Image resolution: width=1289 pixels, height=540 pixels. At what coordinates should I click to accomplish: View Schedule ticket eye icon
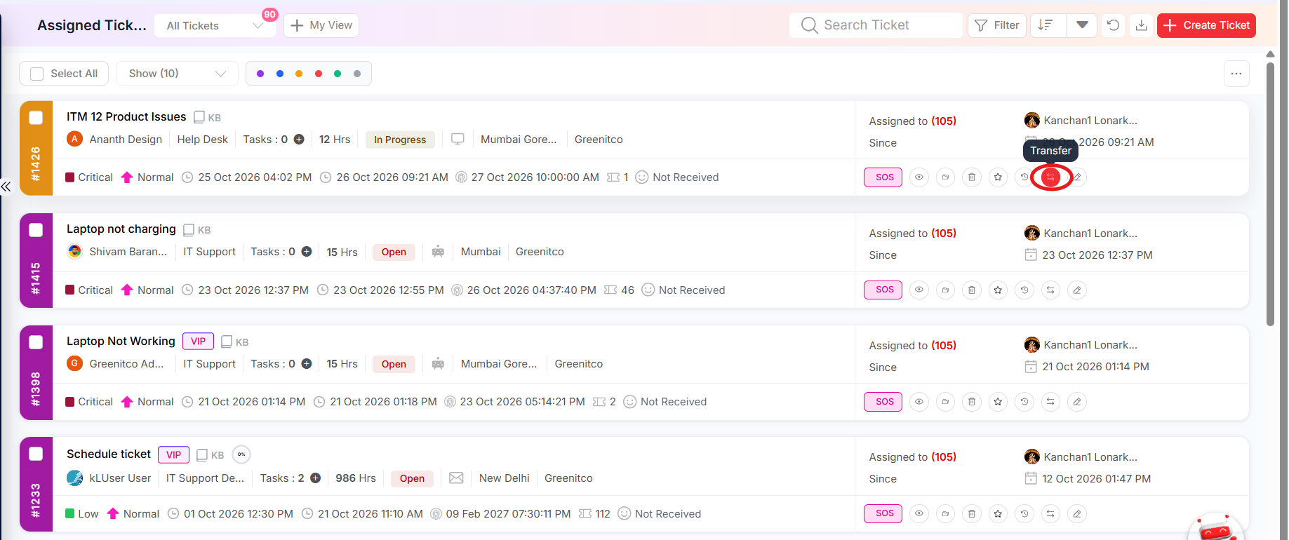pos(919,514)
